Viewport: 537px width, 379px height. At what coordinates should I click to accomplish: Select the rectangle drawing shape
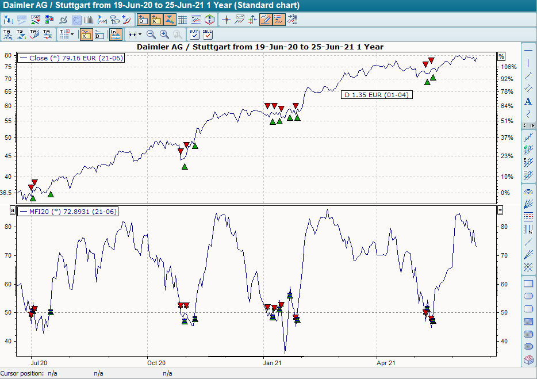[528, 283]
